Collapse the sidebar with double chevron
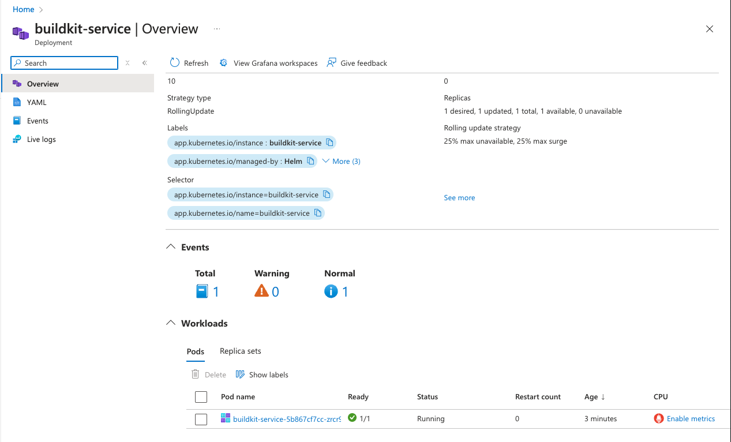This screenshot has height=442, width=731. coord(145,63)
